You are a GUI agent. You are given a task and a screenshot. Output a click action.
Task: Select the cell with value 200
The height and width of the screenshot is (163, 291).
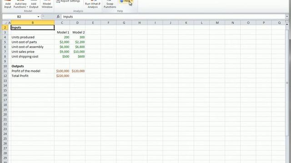point(62,37)
